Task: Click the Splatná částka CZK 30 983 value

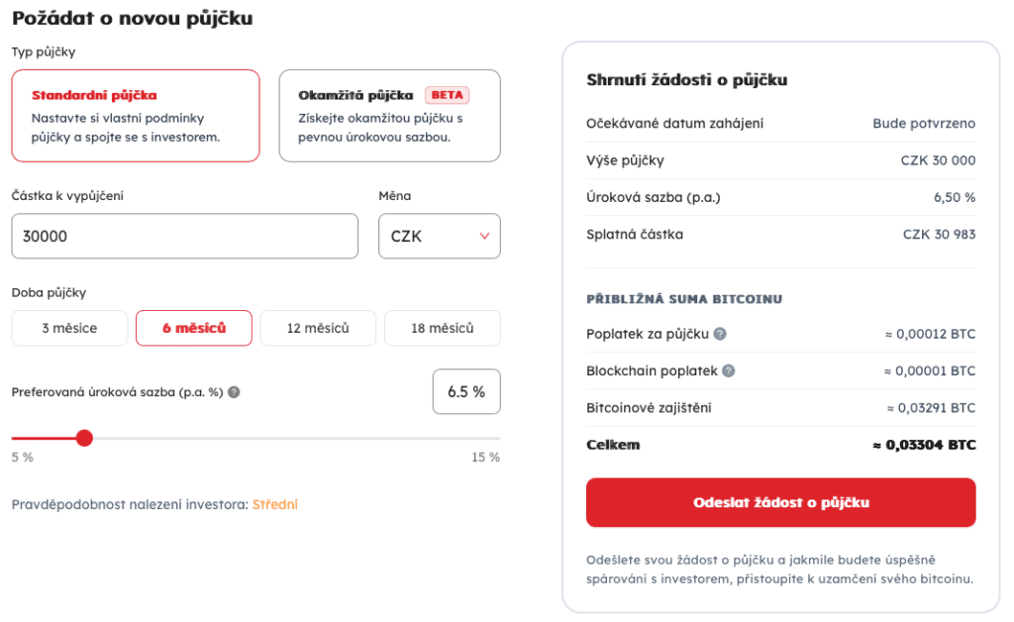Action: click(939, 234)
